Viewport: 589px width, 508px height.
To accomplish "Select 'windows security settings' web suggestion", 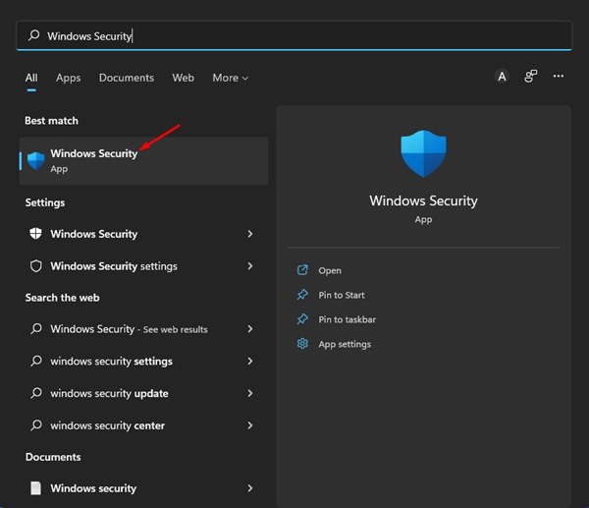I will click(111, 362).
